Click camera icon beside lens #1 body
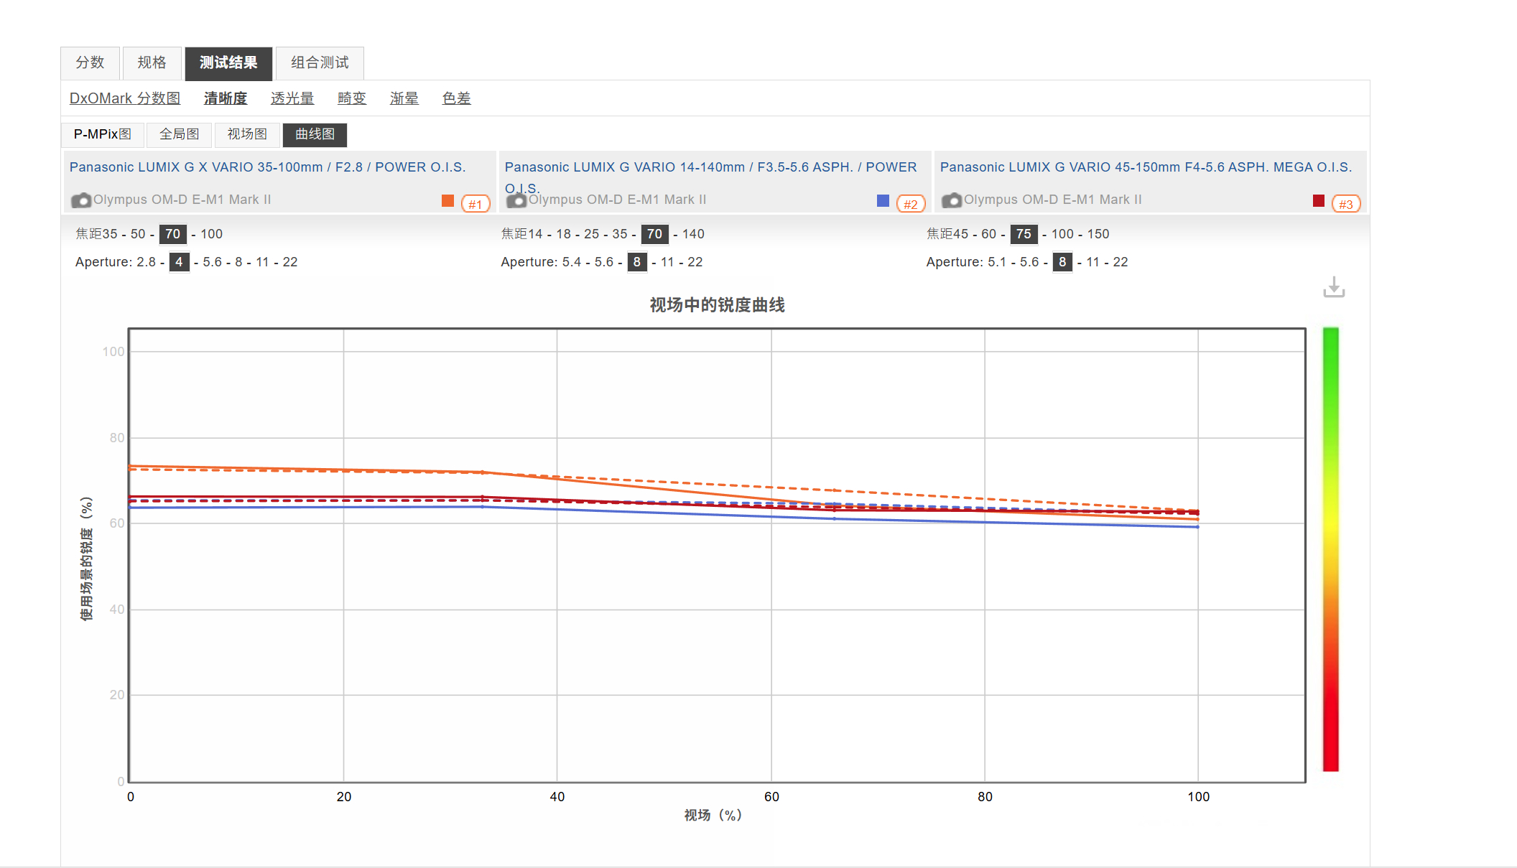Screen dimensions: 1517x868 pyautogui.click(x=81, y=200)
